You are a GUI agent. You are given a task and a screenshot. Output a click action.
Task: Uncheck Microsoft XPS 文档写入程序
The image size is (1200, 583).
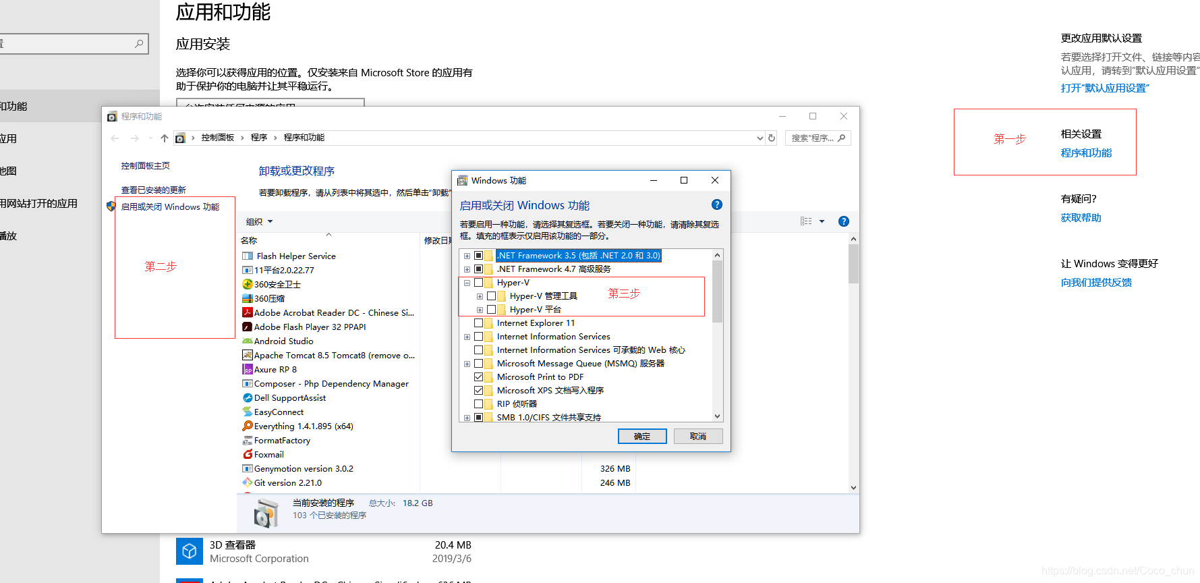pyautogui.click(x=478, y=391)
